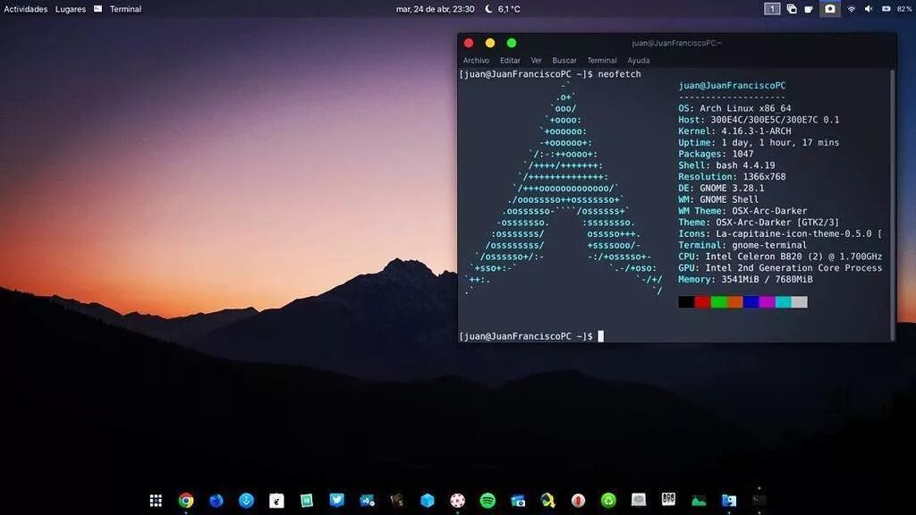The width and height of the screenshot is (916, 515).
Task: Click the 'DE: GNOME 3.28.1' line
Action: tap(721, 188)
